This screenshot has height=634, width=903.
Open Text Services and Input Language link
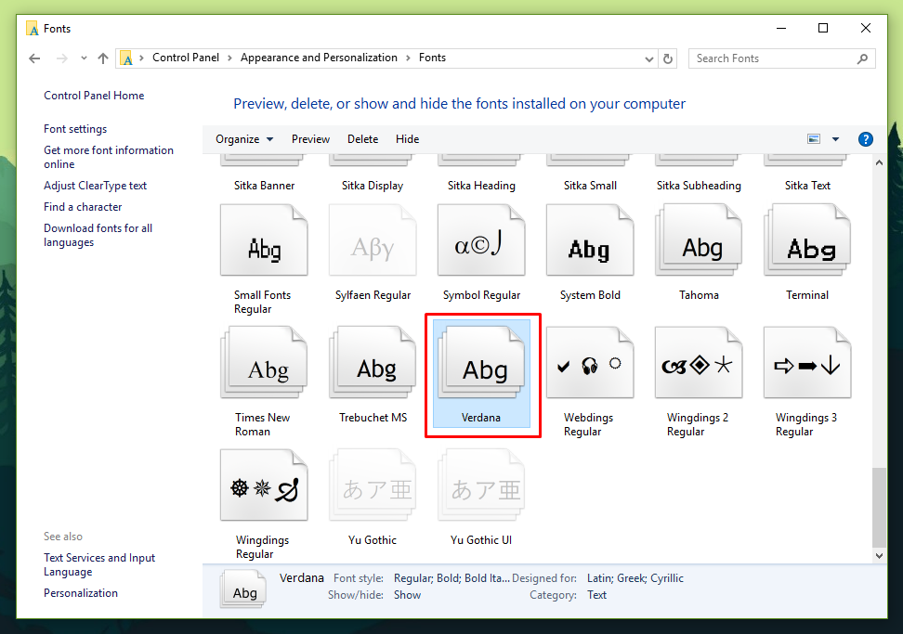click(99, 565)
